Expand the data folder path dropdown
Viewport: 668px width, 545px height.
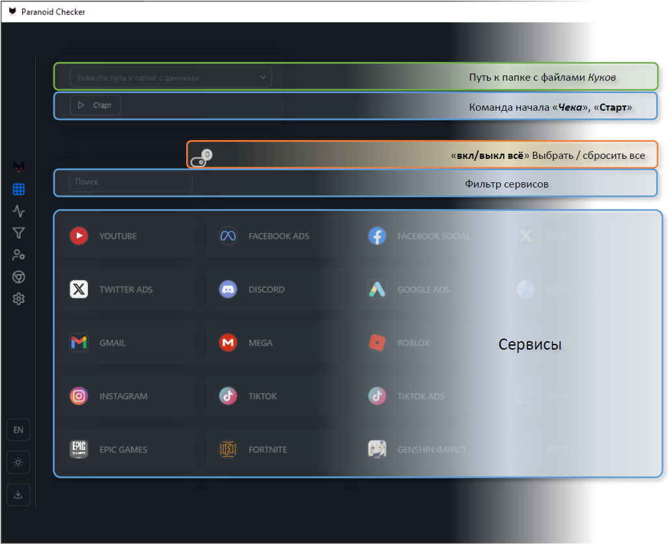click(x=262, y=77)
